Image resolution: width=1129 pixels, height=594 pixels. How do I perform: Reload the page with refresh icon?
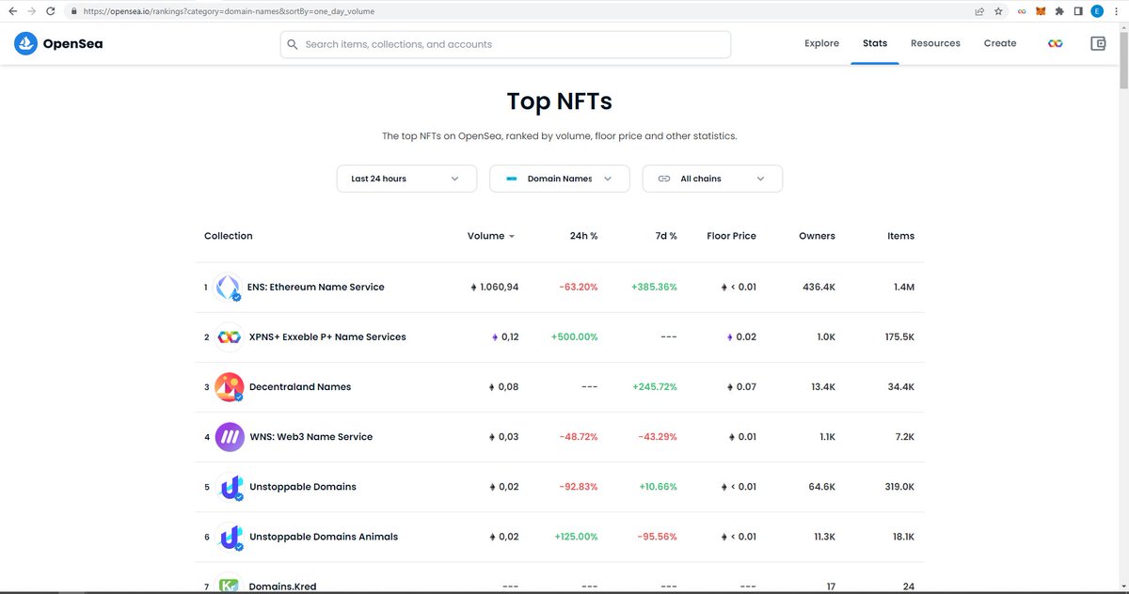coord(51,11)
